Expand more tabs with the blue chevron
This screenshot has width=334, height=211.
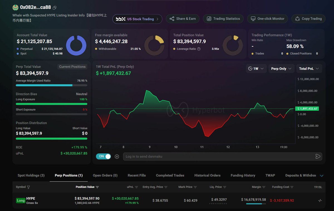coord(322,176)
